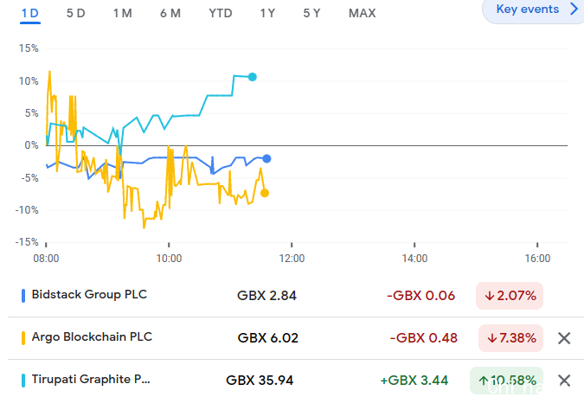The width and height of the screenshot is (584, 397).
Task: Click the 16:00 time axis label
Action: (x=537, y=259)
